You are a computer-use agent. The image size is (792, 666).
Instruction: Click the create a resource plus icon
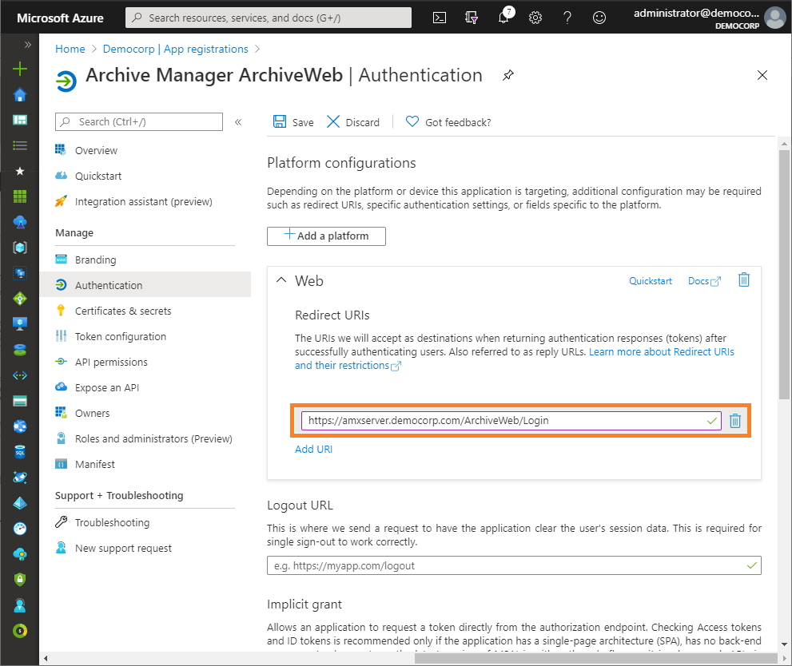(x=20, y=69)
